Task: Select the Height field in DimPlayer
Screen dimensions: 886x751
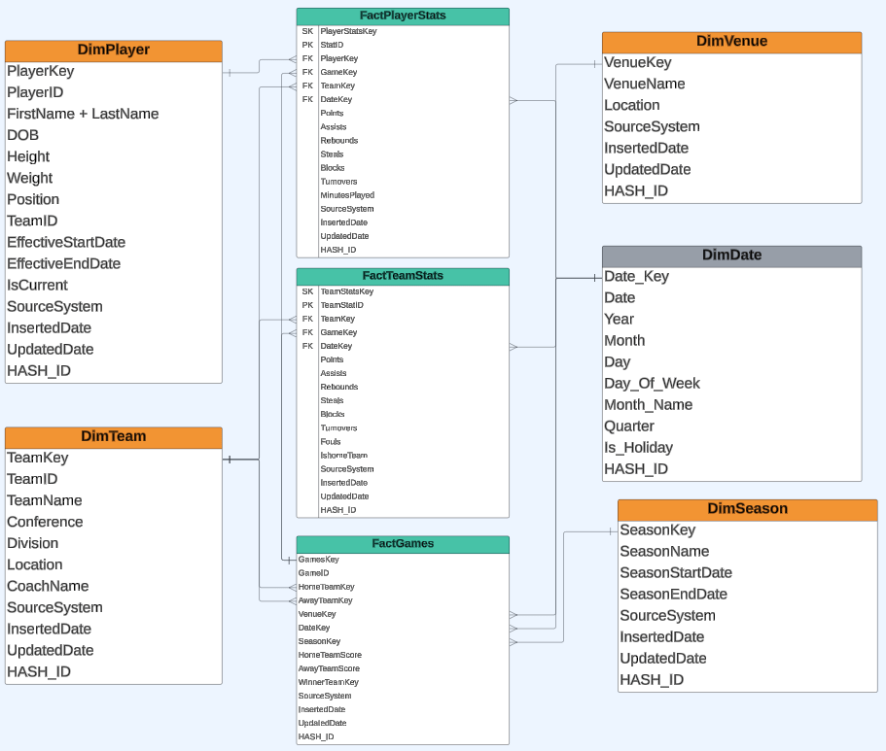Action: (114, 157)
